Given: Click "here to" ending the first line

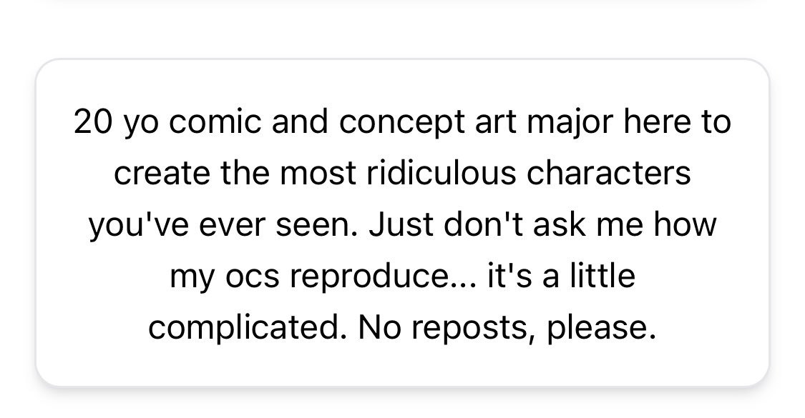Looking at the screenshot, I should (677, 123).
